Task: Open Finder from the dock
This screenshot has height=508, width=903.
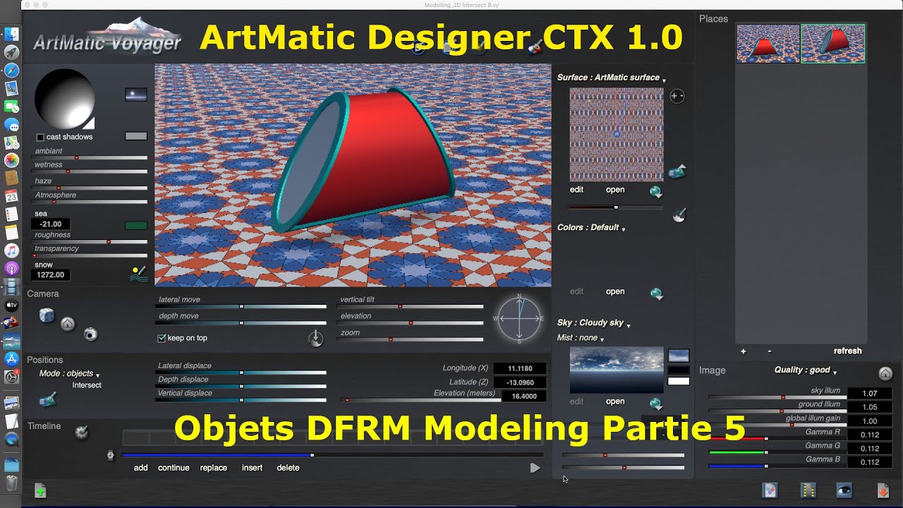Action: tap(11, 34)
